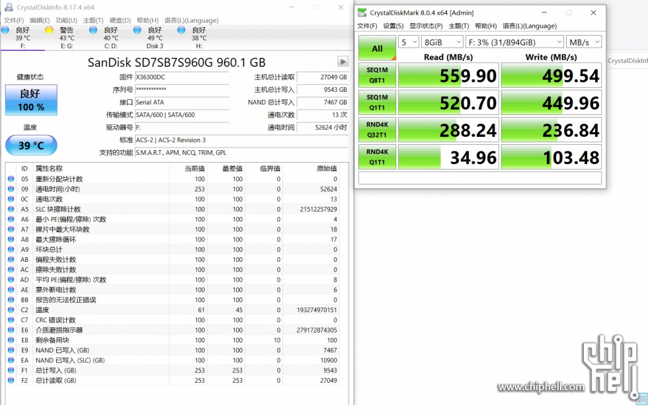The image size is (648, 410).
Task: Click the status dot for attribute F2
Action: pos(11,380)
